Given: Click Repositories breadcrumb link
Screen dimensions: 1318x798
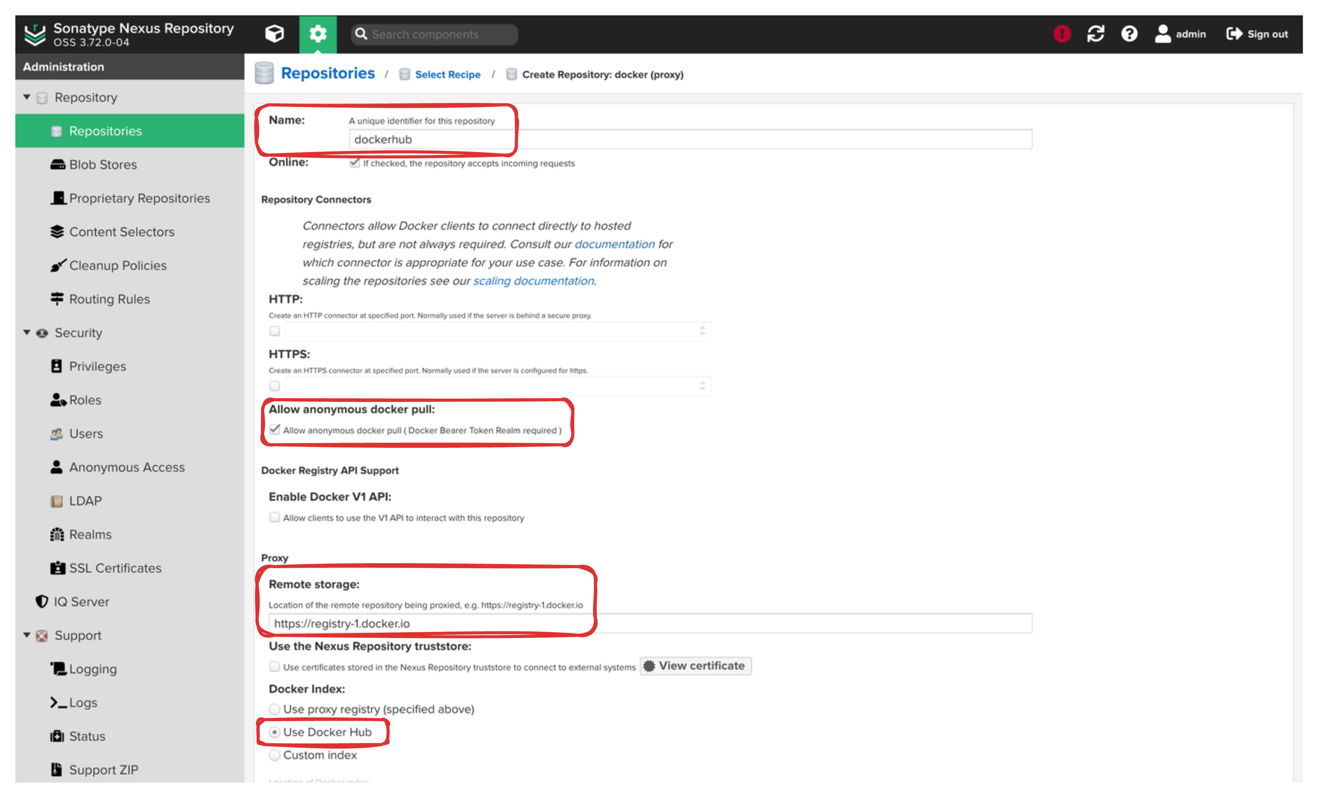Looking at the screenshot, I should (328, 73).
